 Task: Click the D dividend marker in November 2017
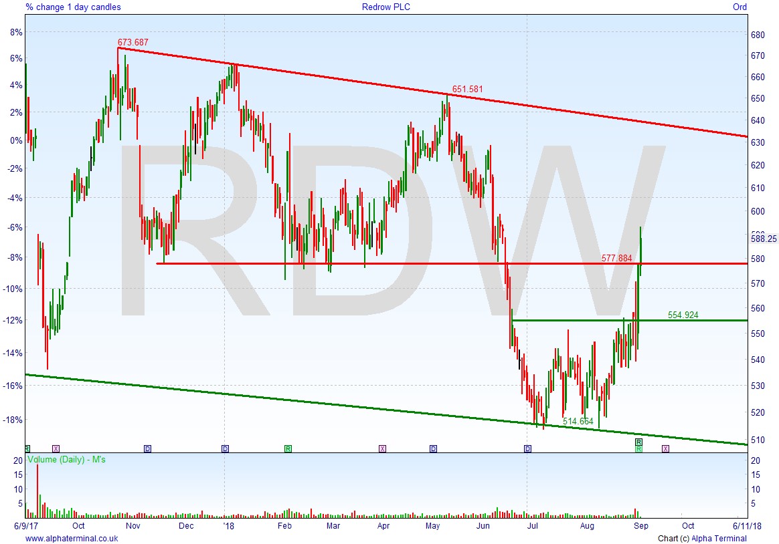[x=147, y=449]
